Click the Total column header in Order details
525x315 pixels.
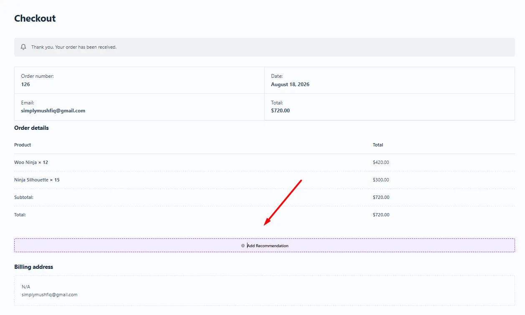378,145
